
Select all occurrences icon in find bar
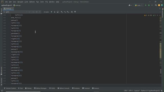click(68, 12)
